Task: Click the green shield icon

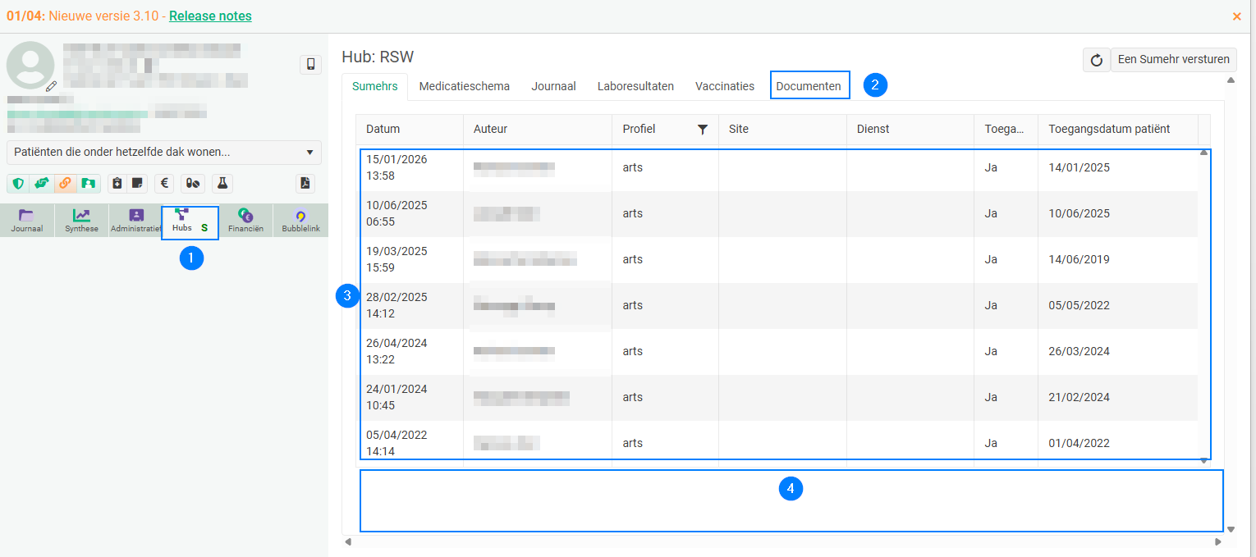Action: 17,184
